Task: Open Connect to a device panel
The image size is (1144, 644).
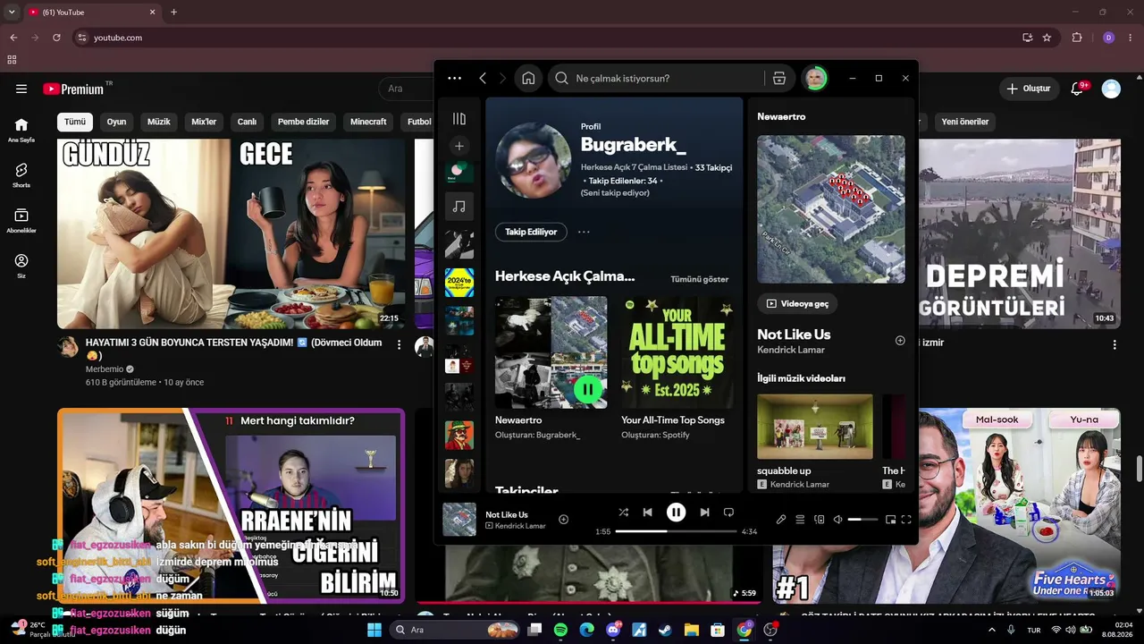Action: point(820,520)
